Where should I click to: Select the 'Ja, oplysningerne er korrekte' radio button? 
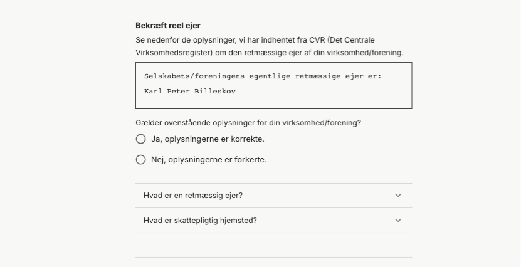click(141, 139)
